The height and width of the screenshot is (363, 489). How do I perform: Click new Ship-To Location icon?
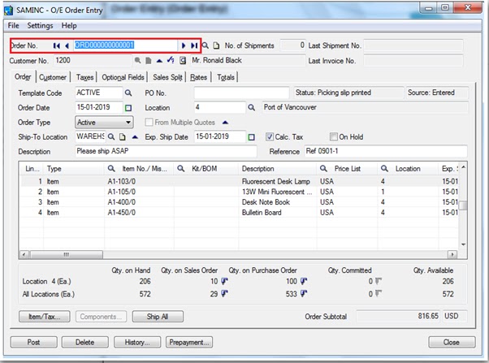pyautogui.click(x=123, y=137)
